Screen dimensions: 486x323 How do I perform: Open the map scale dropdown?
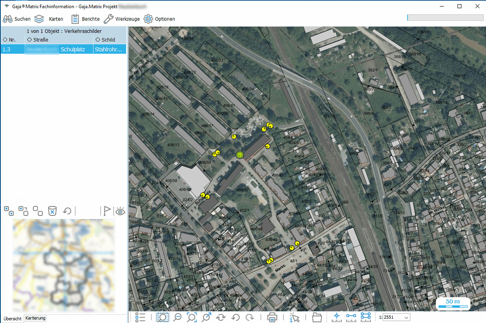[x=407, y=317]
